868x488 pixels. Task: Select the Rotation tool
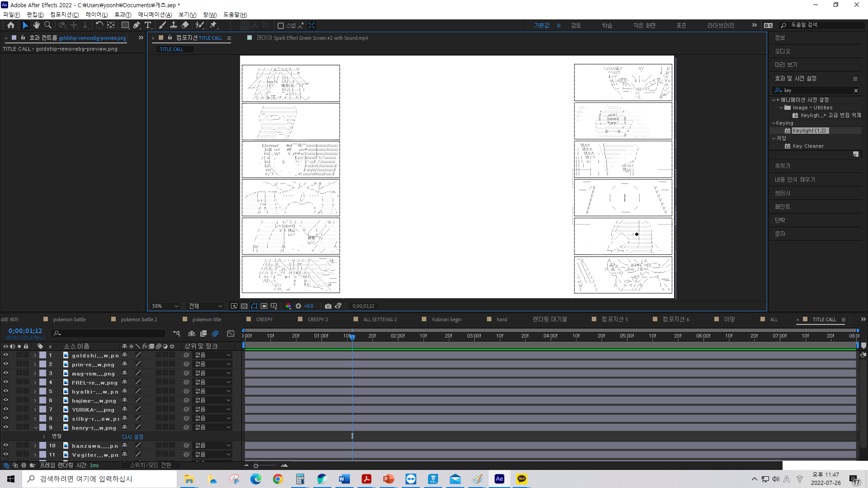(99, 25)
